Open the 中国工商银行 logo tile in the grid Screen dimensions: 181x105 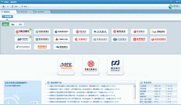(23, 32)
